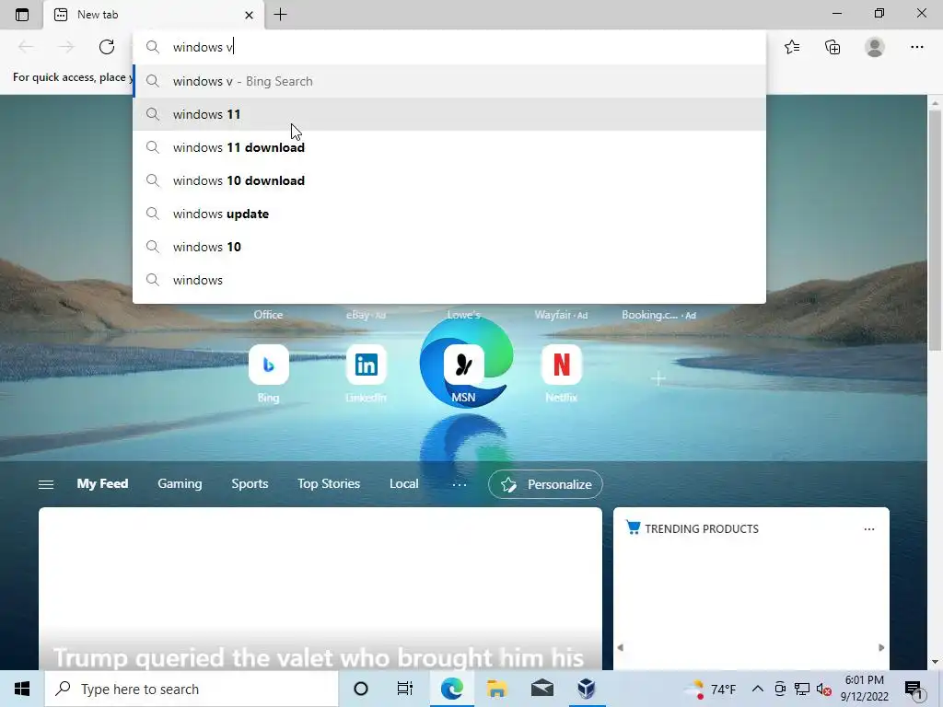Choose 'windows 11 download' suggestion
This screenshot has width=943, height=707.
[449, 147]
